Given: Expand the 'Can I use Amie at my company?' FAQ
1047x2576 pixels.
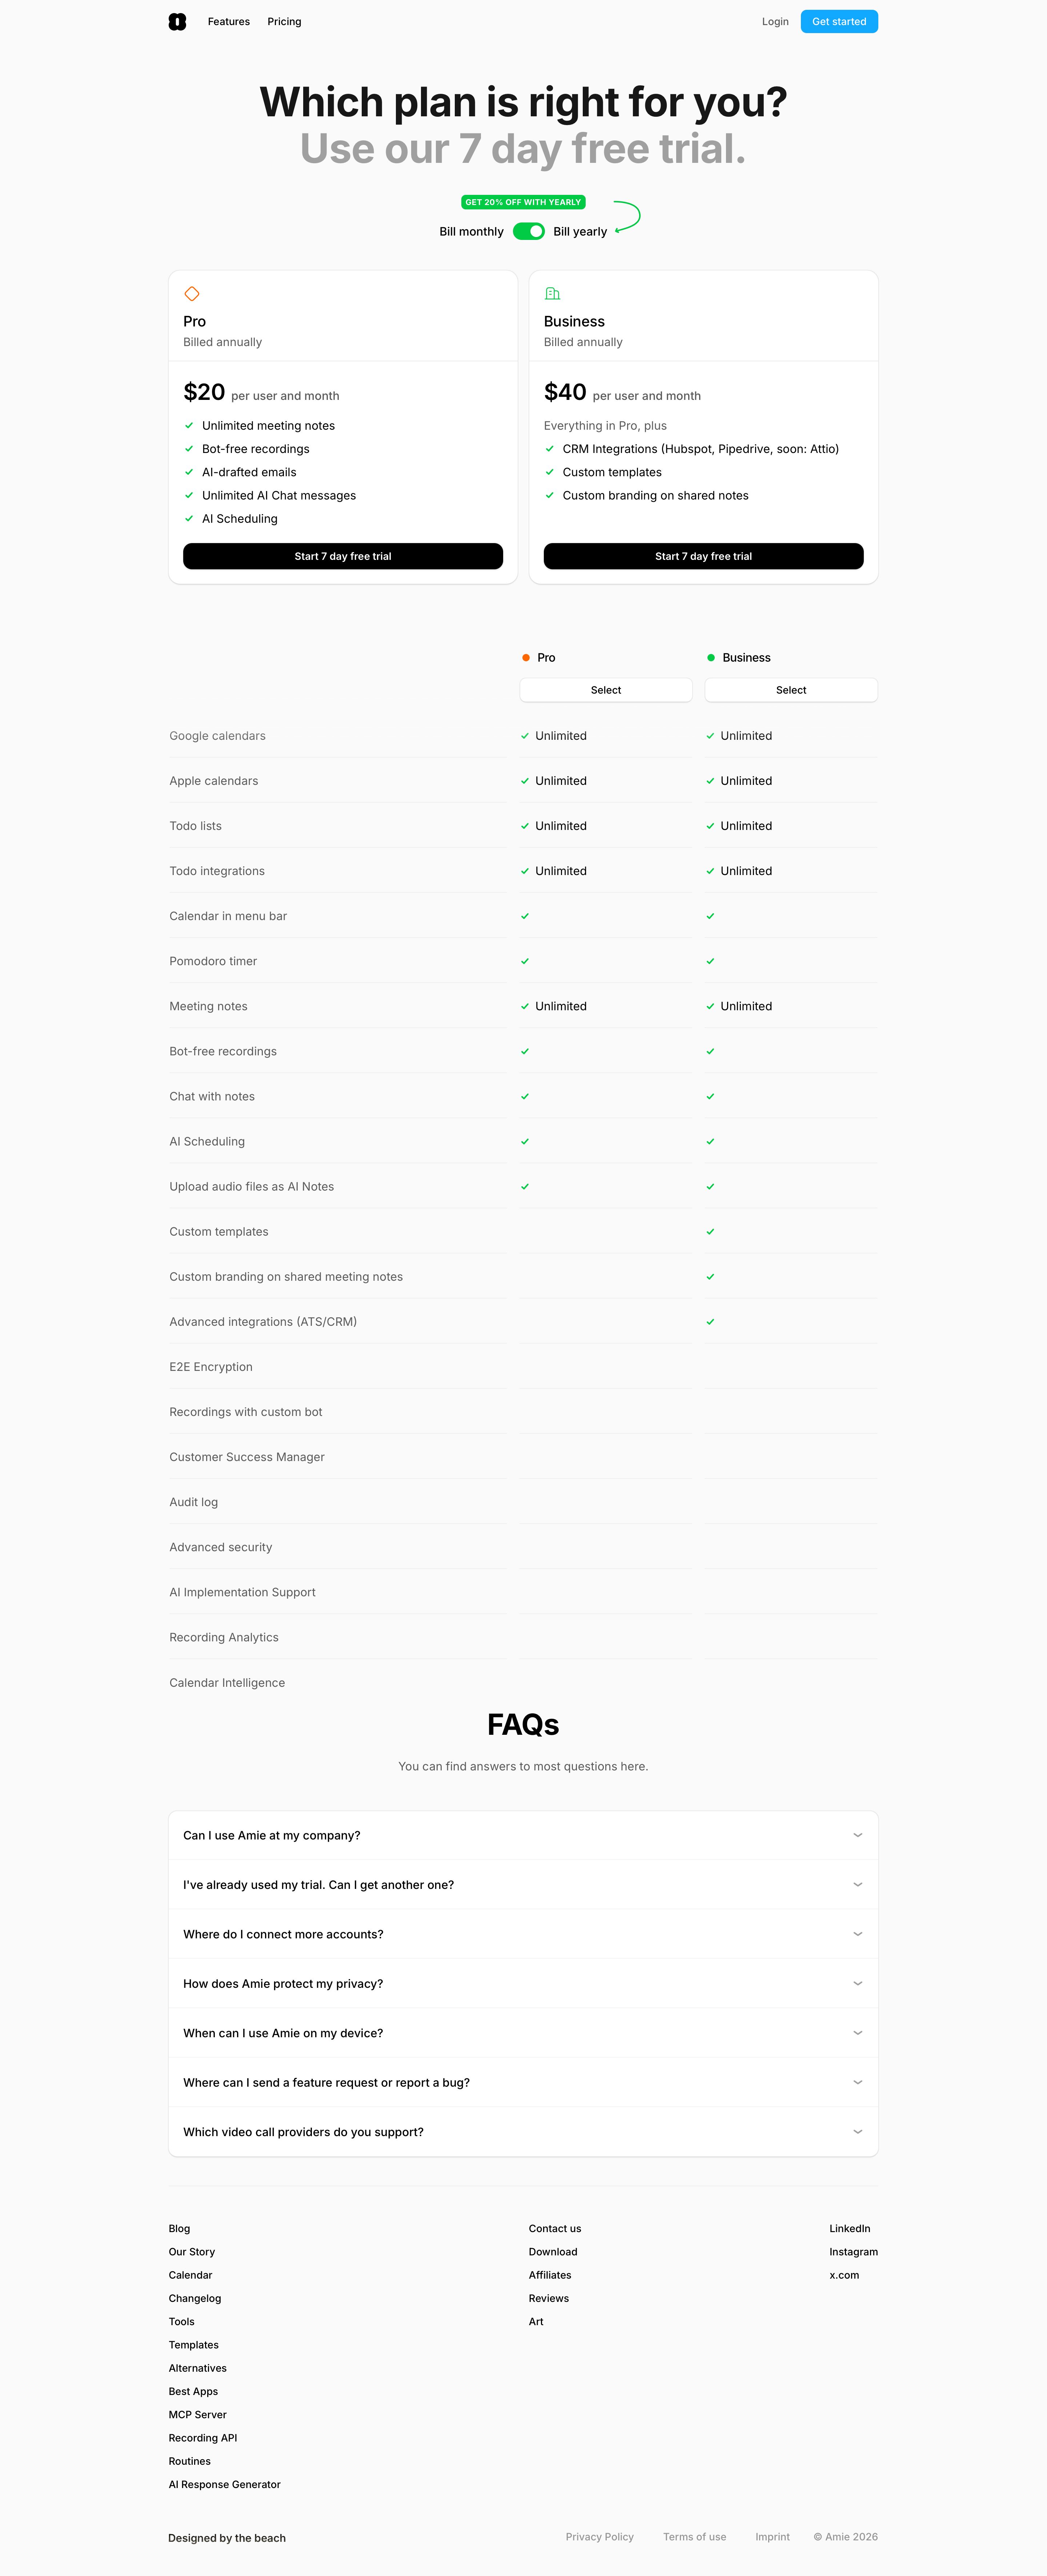Looking at the screenshot, I should 523,1835.
